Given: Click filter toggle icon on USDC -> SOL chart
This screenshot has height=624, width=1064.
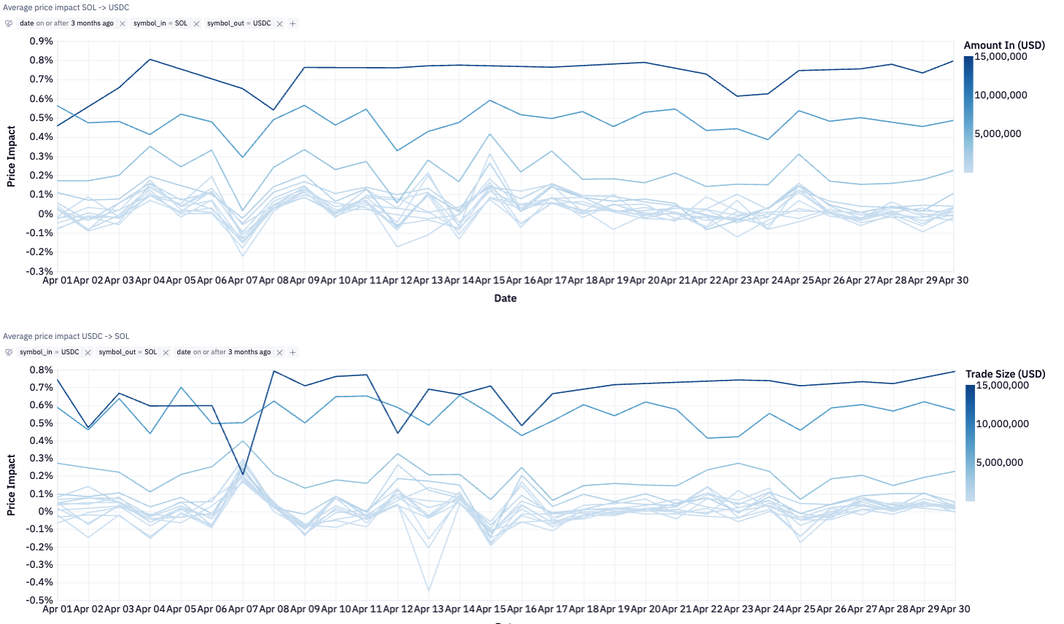Looking at the screenshot, I should pyautogui.click(x=9, y=353).
